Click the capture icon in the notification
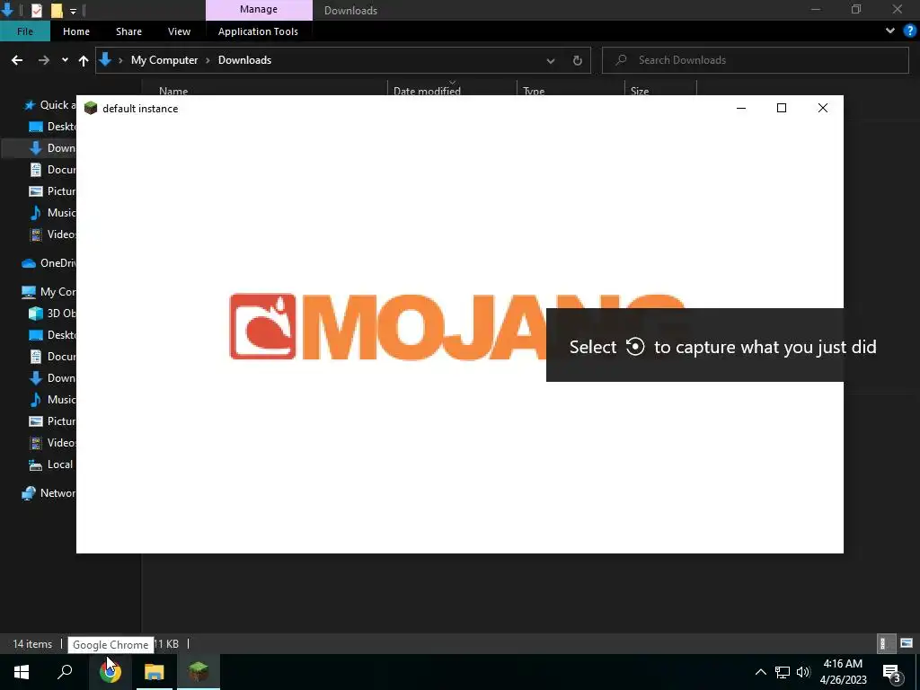Image resolution: width=920 pixels, height=690 pixels. coord(635,346)
